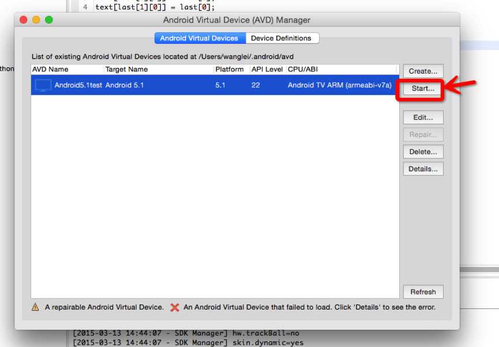Close the AVD Manager window

(x=23, y=20)
